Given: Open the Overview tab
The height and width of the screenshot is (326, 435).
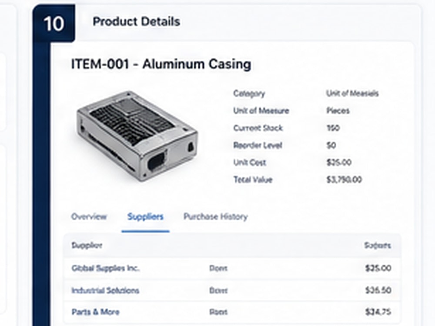Looking at the screenshot, I should (89, 216).
